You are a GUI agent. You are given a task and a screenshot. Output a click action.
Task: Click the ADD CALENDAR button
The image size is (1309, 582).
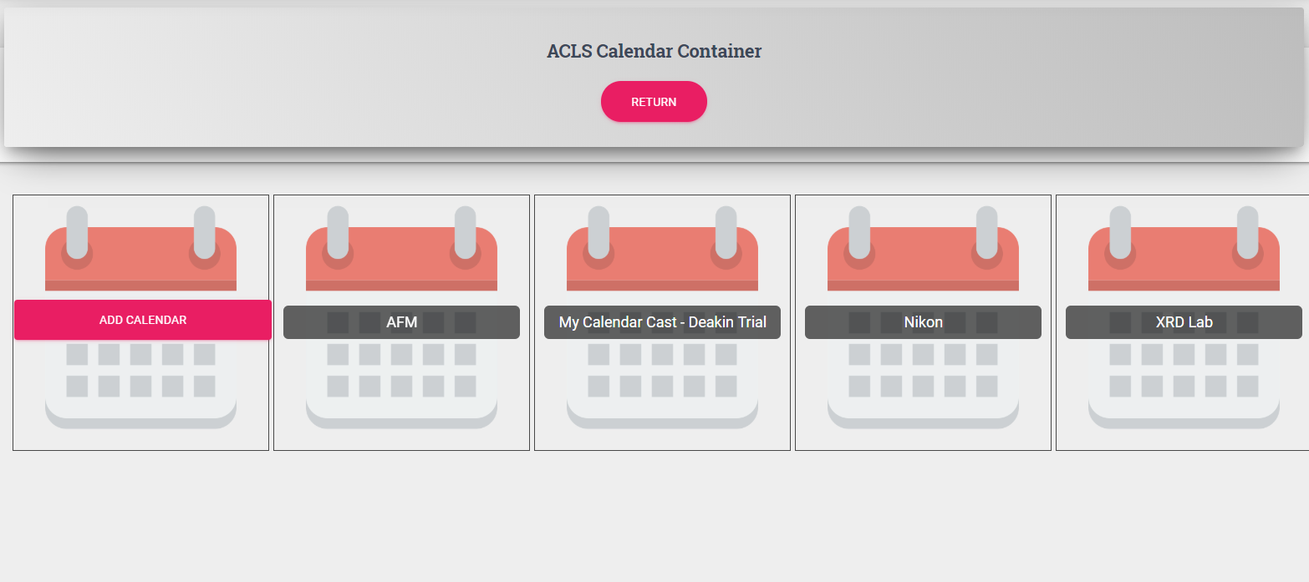143,320
